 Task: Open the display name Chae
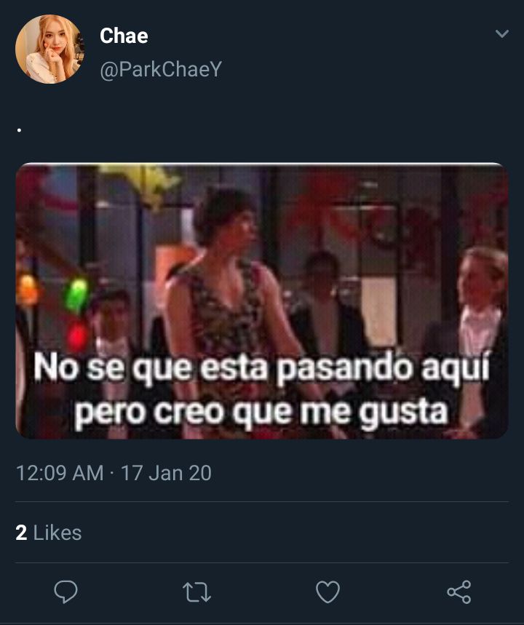point(124,36)
